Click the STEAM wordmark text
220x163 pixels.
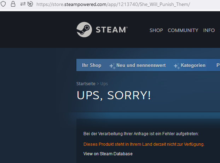112,30
